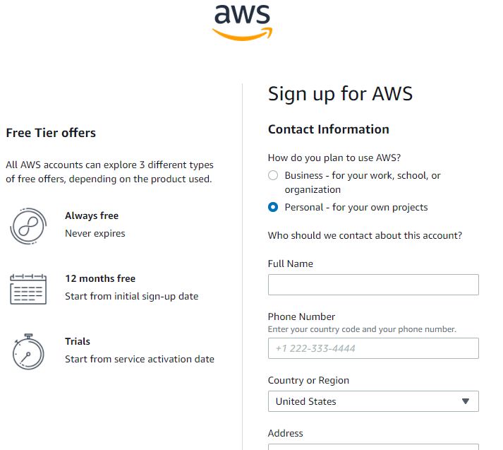Select the Personal account type radio button
The width and height of the screenshot is (503, 450).
[273, 208]
